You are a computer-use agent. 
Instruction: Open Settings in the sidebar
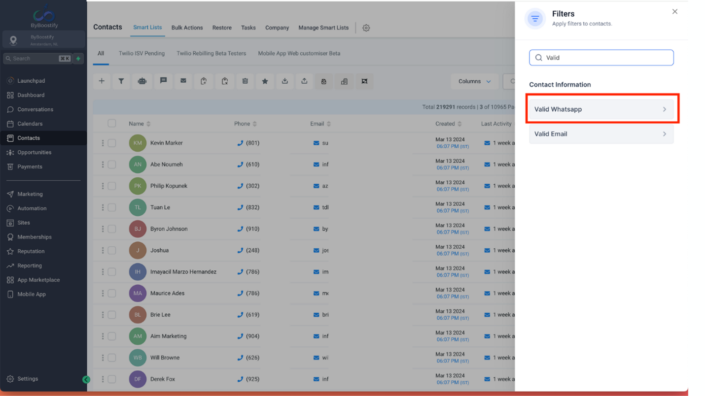tap(28, 379)
